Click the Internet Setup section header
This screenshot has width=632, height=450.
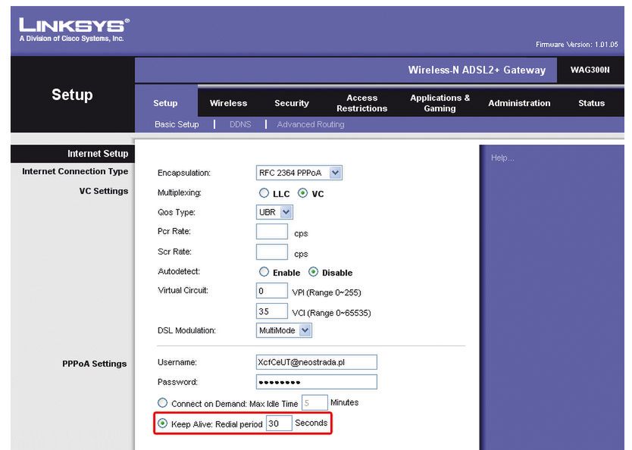click(98, 154)
